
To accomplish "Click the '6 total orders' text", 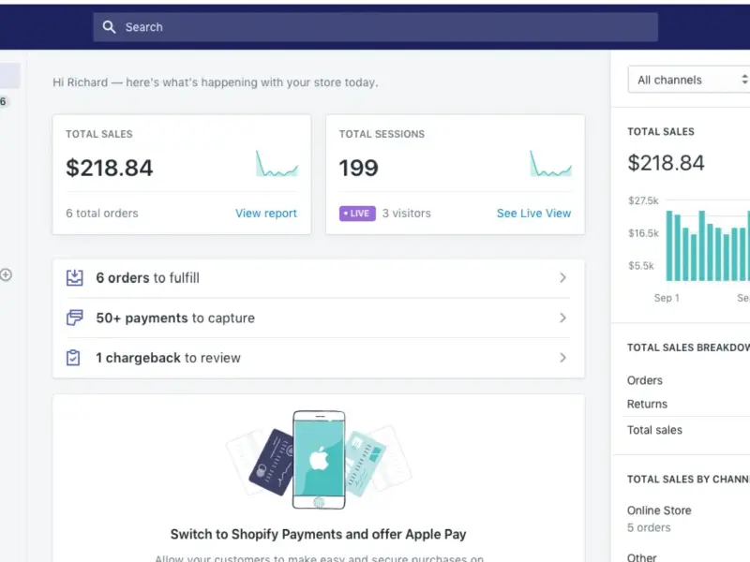I will coord(102,214).
